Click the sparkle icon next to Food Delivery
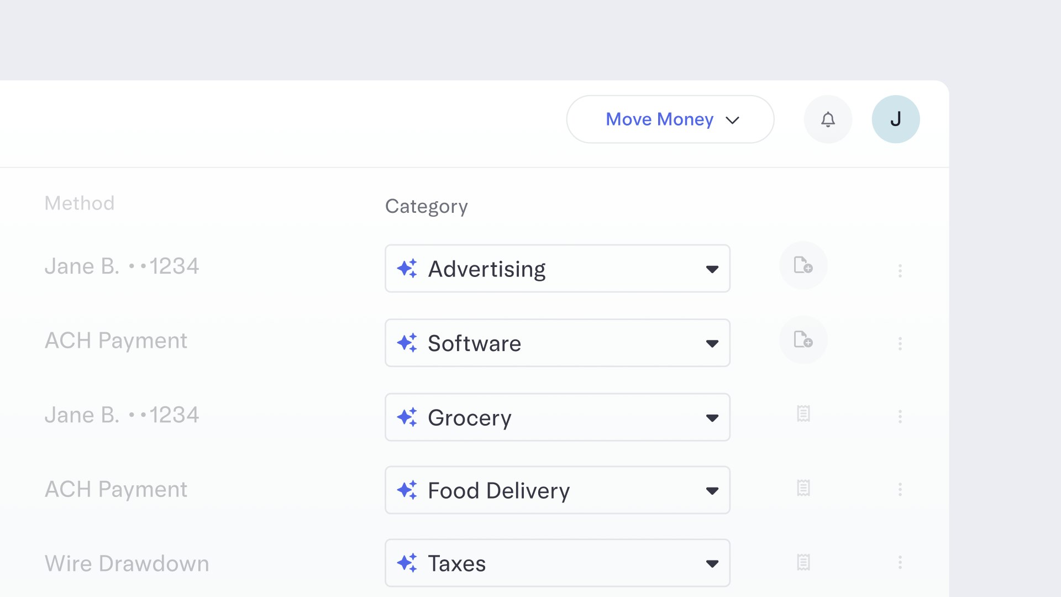This screenshot has height=597, width=1061. pos(407,490)
